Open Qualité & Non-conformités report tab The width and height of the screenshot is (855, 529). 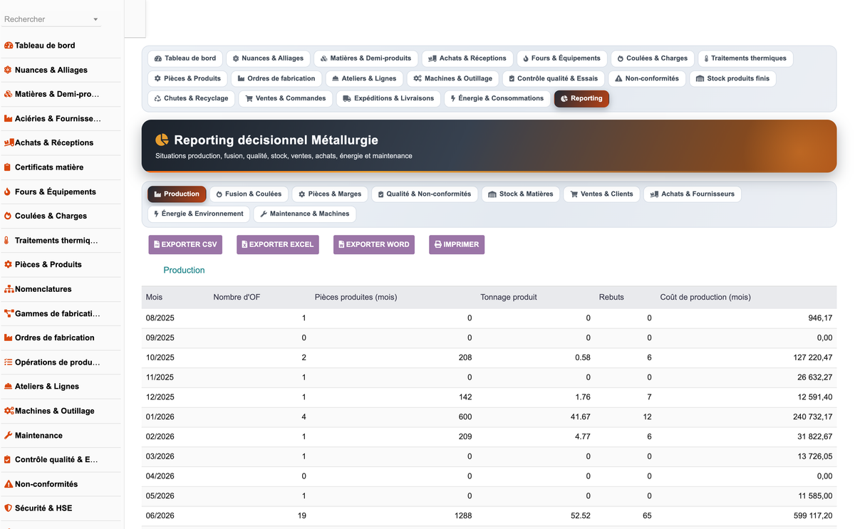click(425, 194)
